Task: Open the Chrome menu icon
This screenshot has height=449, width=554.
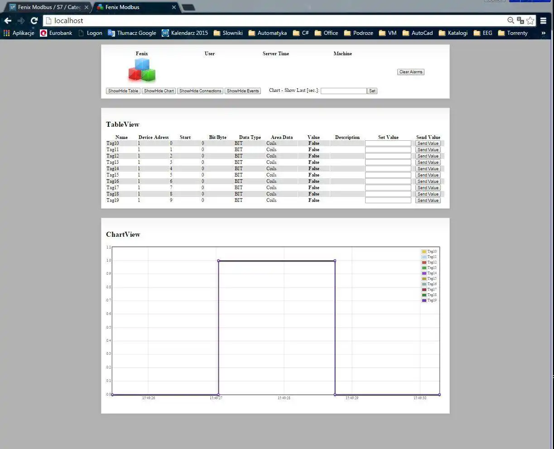Action: coord(543,20)
